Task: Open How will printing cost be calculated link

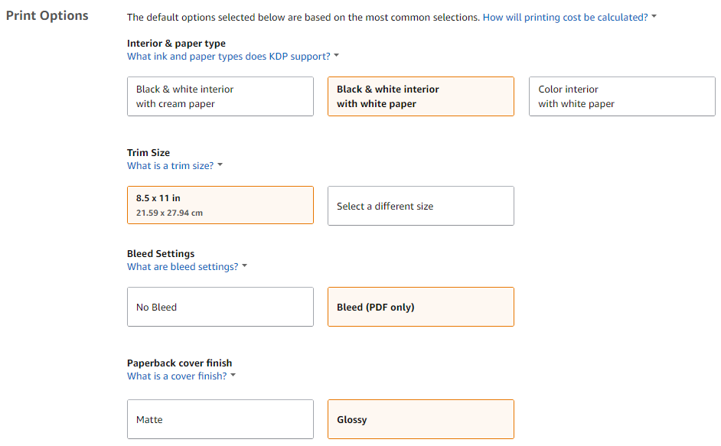Action: point(565,18)
